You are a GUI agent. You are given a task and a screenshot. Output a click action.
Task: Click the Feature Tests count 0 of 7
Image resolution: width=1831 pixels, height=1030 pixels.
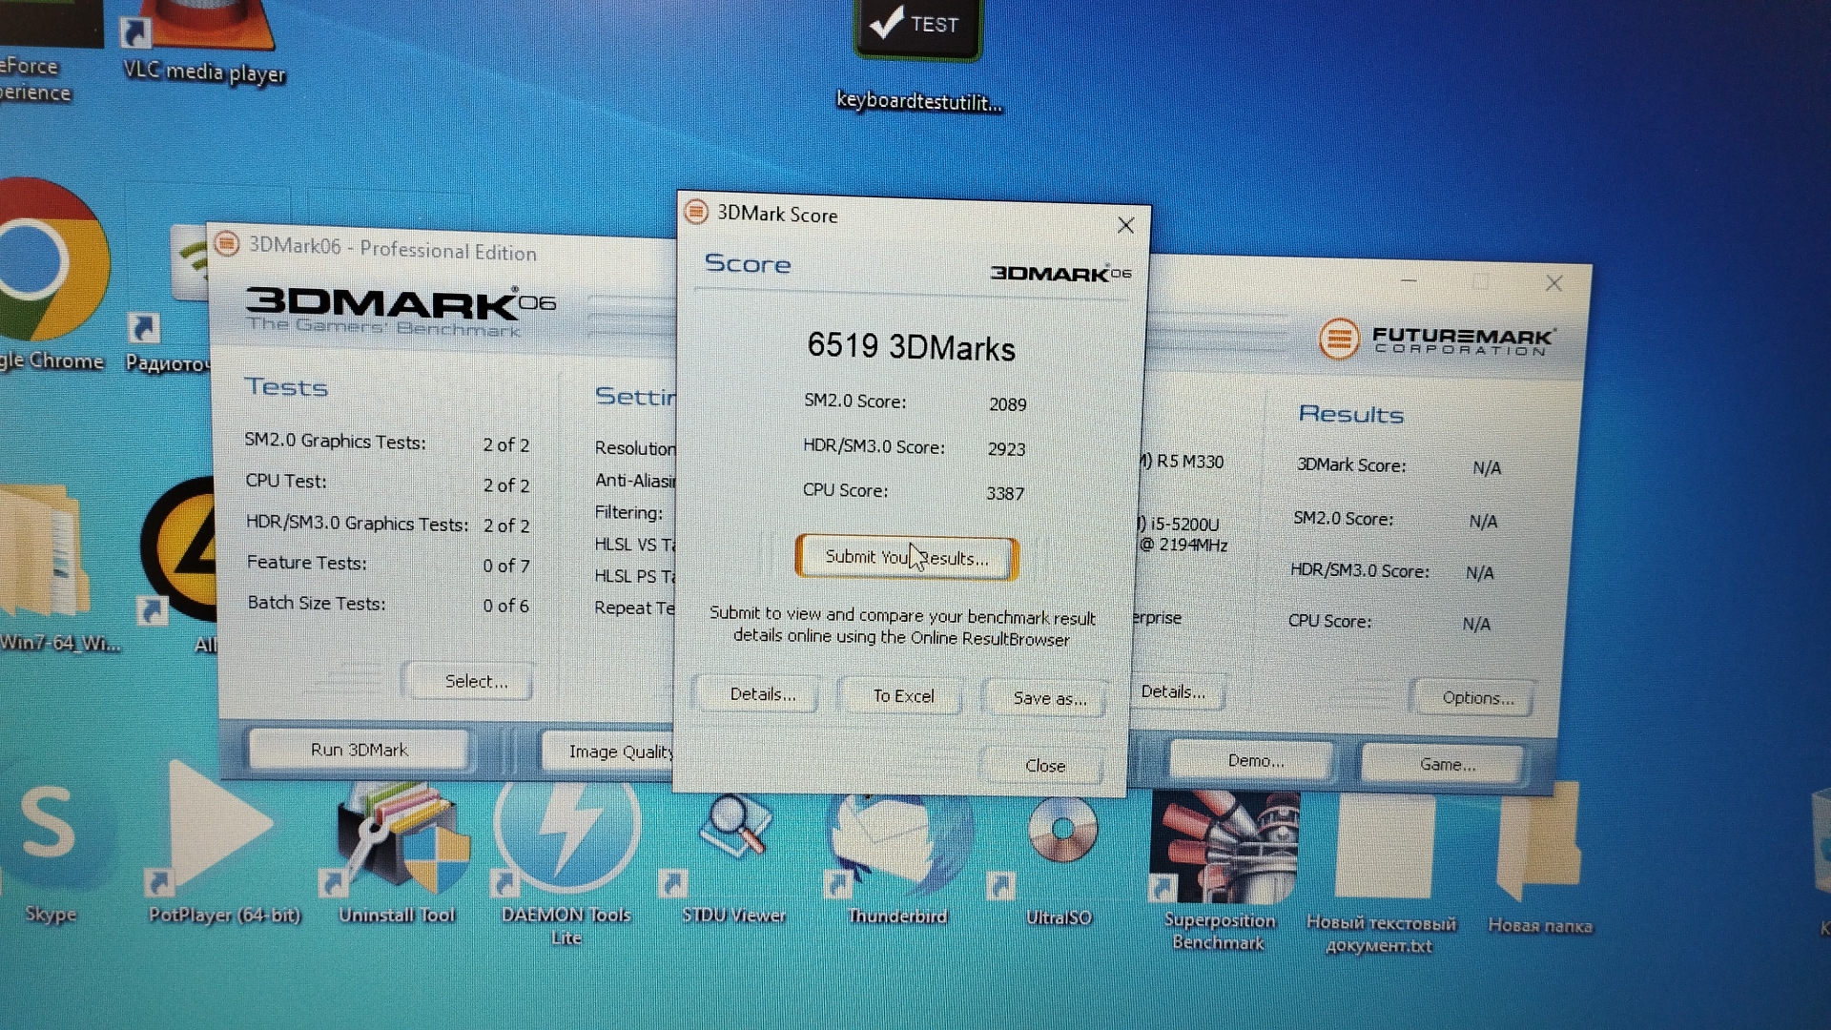(x=505, y=566)
